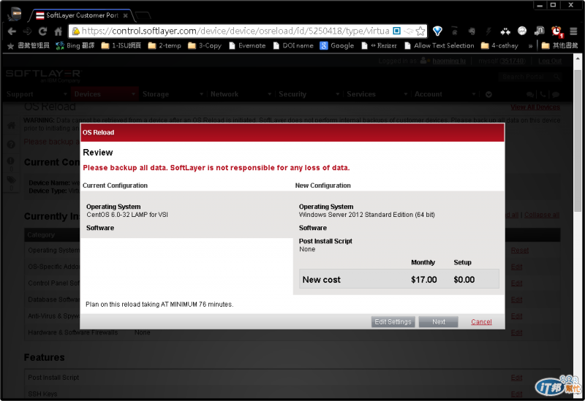
Task: Open the Google bookmark
Action: click(337, 45)
